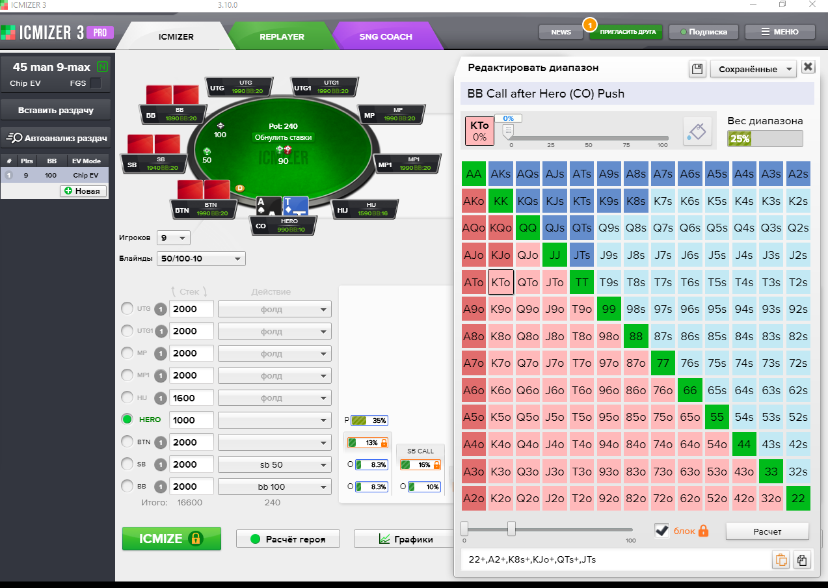The width and height of the screenshot is (828, 588).
Task: Open the sb 50 action dropdown
Action: pyautogui.click(x=274, y=464)
